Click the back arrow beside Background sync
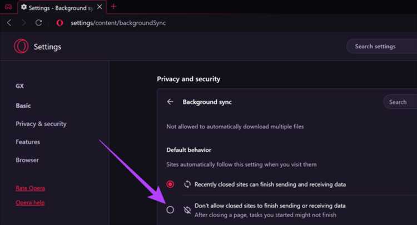The width and height of the screenshot is (417, 225). coord(170,102)
